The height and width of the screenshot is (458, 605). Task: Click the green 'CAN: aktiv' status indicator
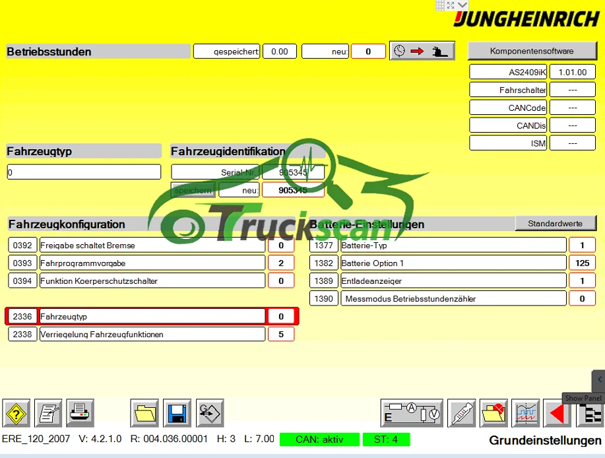pos(319,440)
